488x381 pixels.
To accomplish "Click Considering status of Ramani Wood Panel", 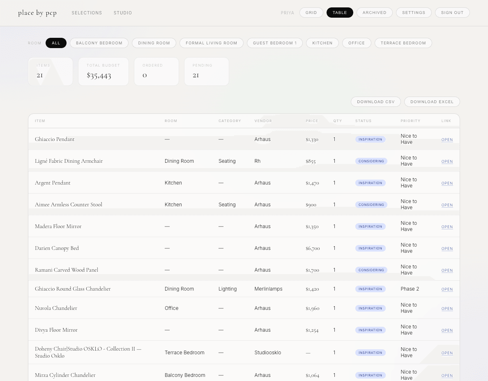I will 371,270.
